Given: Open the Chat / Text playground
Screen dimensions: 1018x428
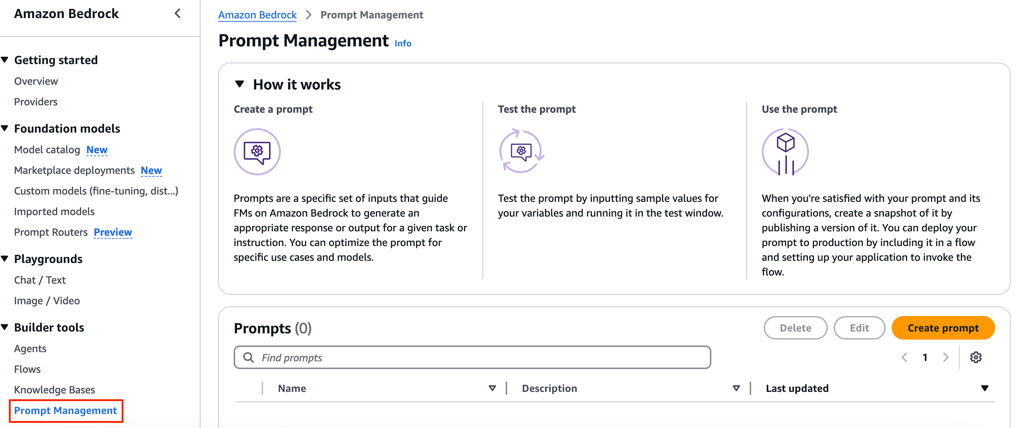Looking at the screenshot, I should 40,280.
